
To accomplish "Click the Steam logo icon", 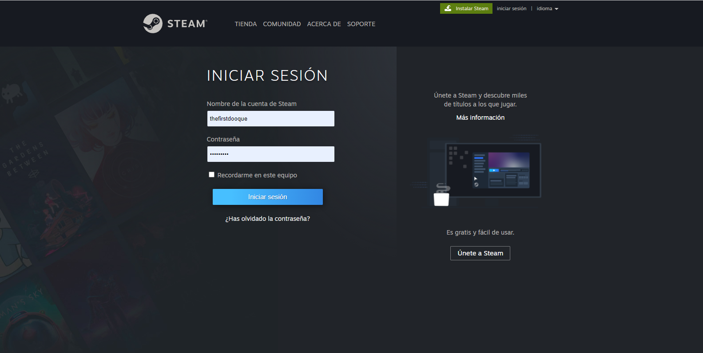I will tap(153, 24).
